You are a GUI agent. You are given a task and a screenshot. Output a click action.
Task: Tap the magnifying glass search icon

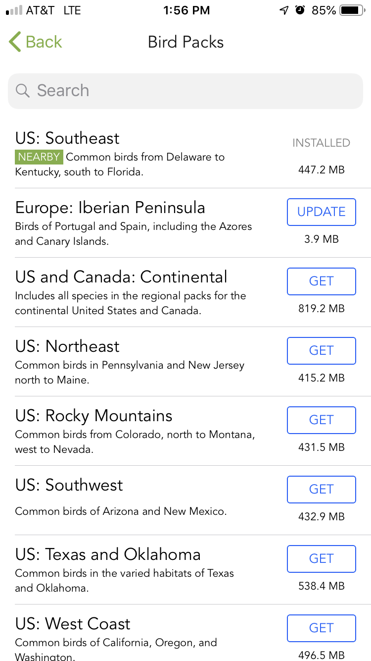pos(23,91)
